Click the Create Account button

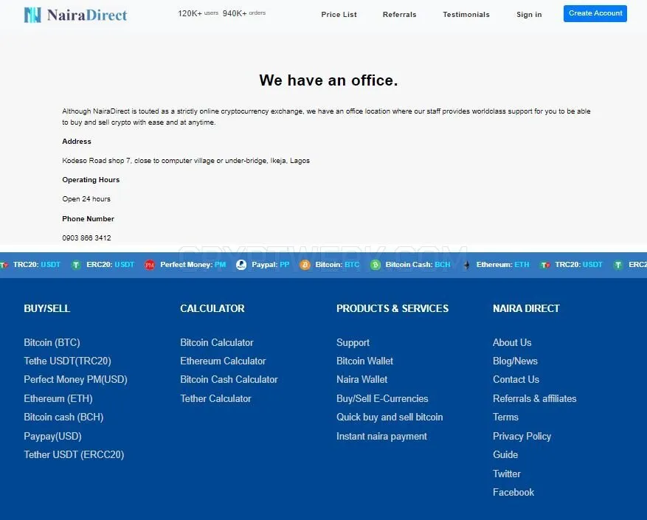[x=595, y=13]
